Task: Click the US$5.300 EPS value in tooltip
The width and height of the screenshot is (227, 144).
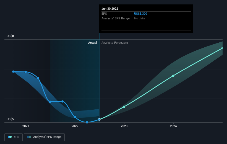Action: click(140, 14)
